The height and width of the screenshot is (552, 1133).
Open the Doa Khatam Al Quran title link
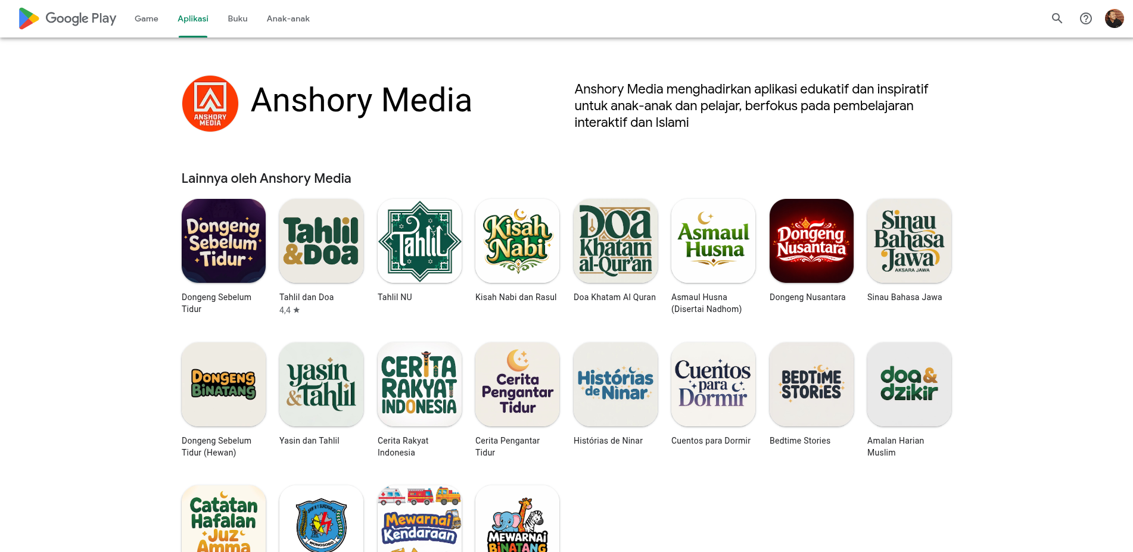pyautogui.click(x=614, y=297)
